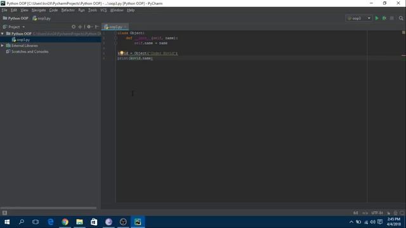Open the Window menu

point(117,10)
